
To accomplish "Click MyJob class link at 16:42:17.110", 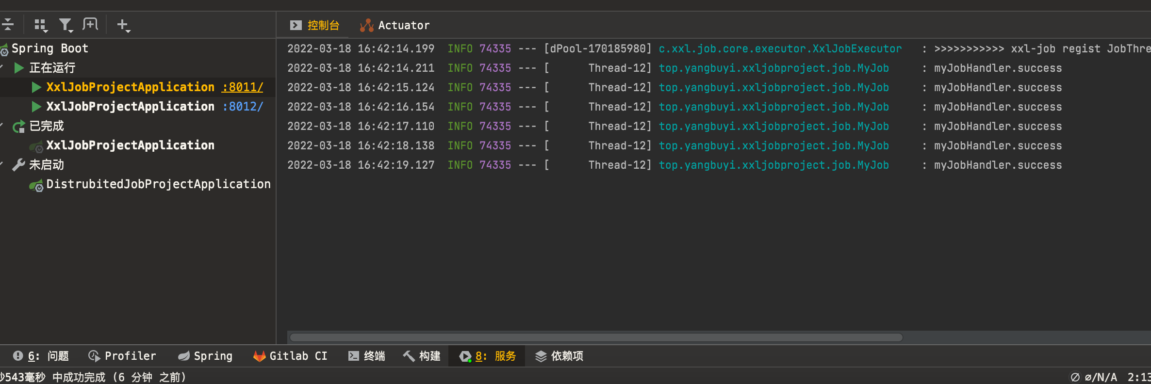I will 774,127.
